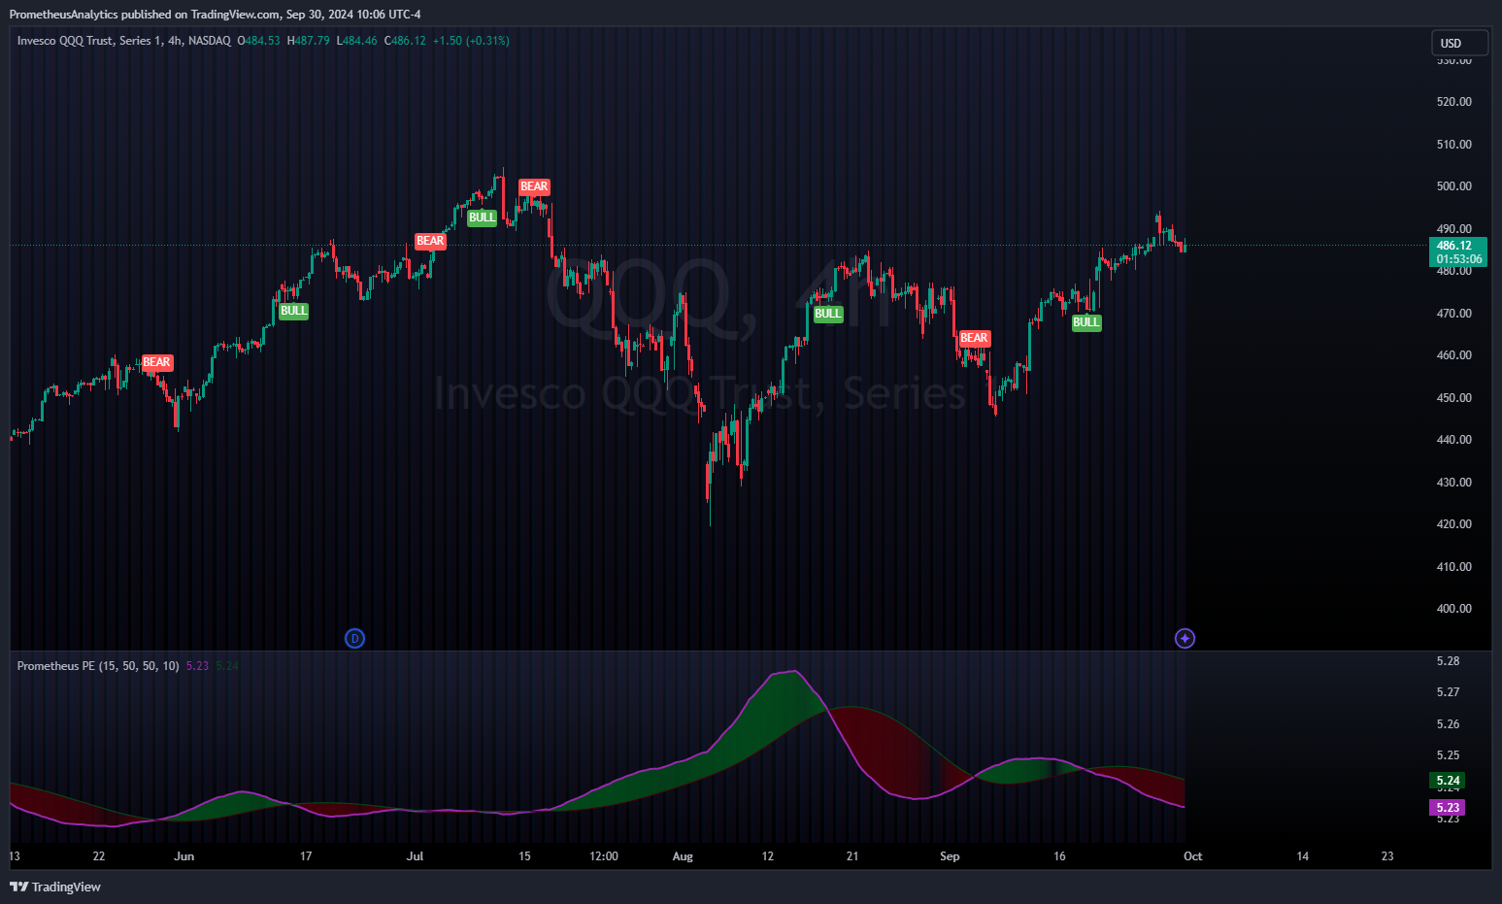Screen dimensions: 1502x904
Task: Click the 520.00 price axis label
Action: click(x=1453, y=102)
